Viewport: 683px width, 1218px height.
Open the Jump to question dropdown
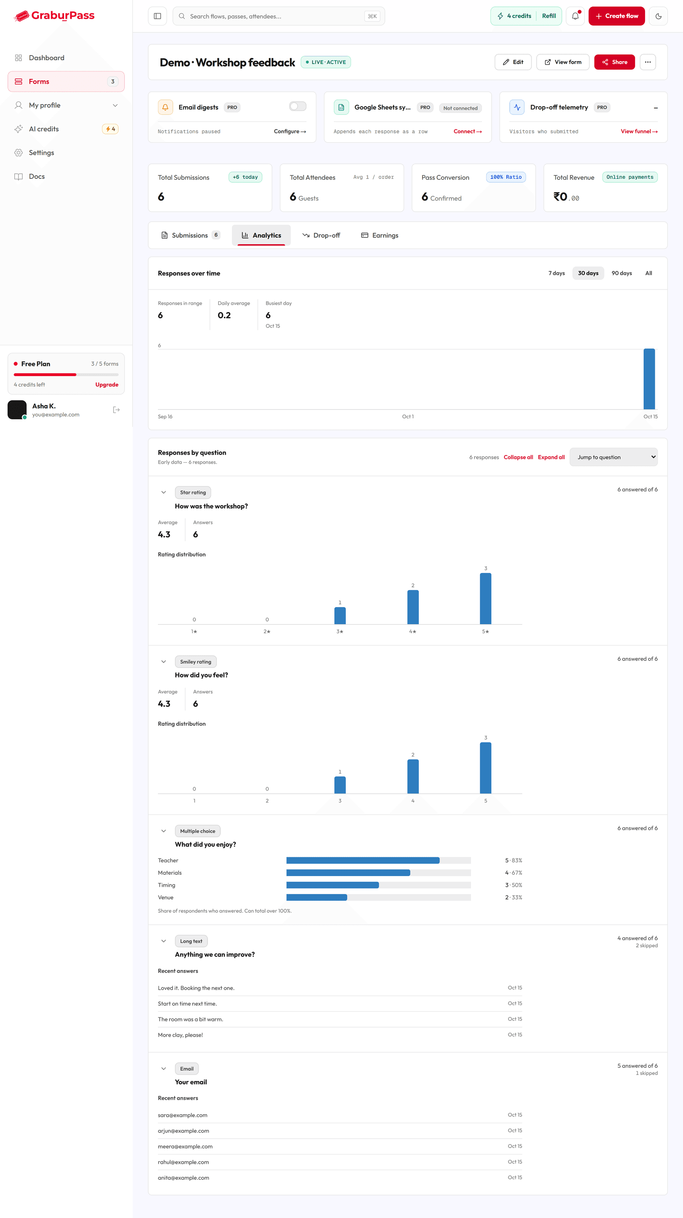[613, 457]
